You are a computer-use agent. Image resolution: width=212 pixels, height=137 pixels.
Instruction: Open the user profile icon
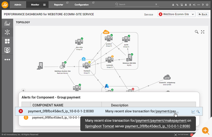(173, 5)
